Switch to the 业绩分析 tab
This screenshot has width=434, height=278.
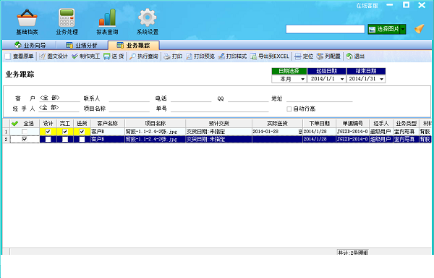click(x=81, y=45)
